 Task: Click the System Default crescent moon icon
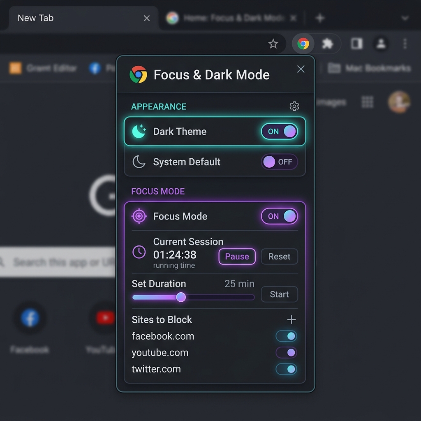click(x=139, y=162)
